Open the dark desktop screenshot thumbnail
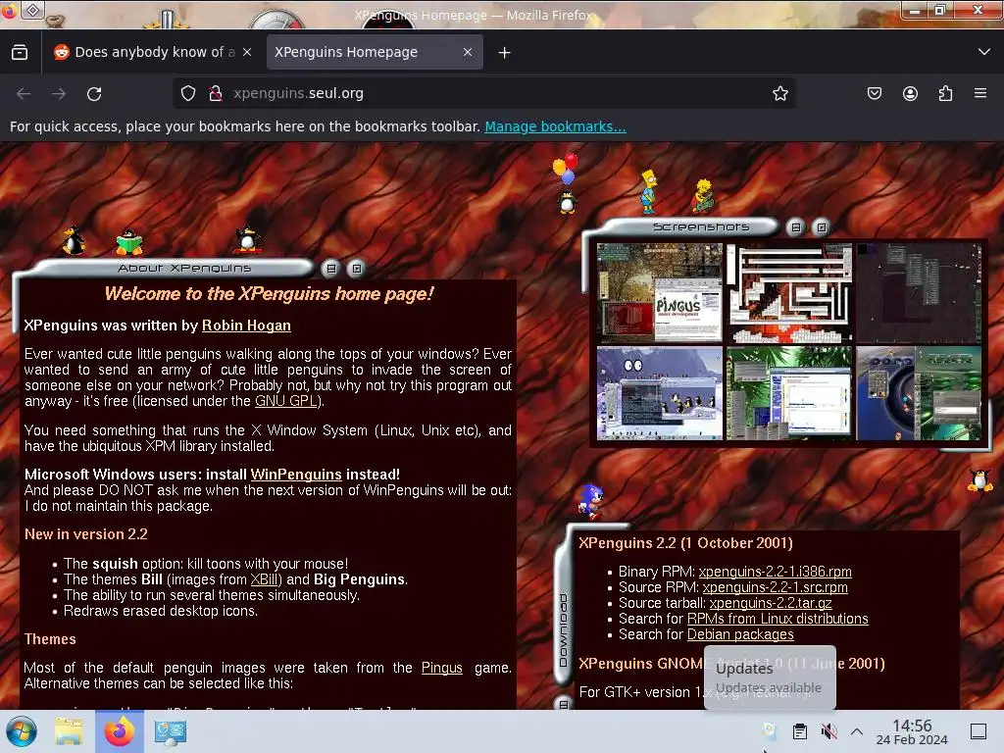 point(919,292)
